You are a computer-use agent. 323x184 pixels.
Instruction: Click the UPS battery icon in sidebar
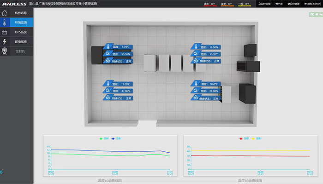point(5,32)
